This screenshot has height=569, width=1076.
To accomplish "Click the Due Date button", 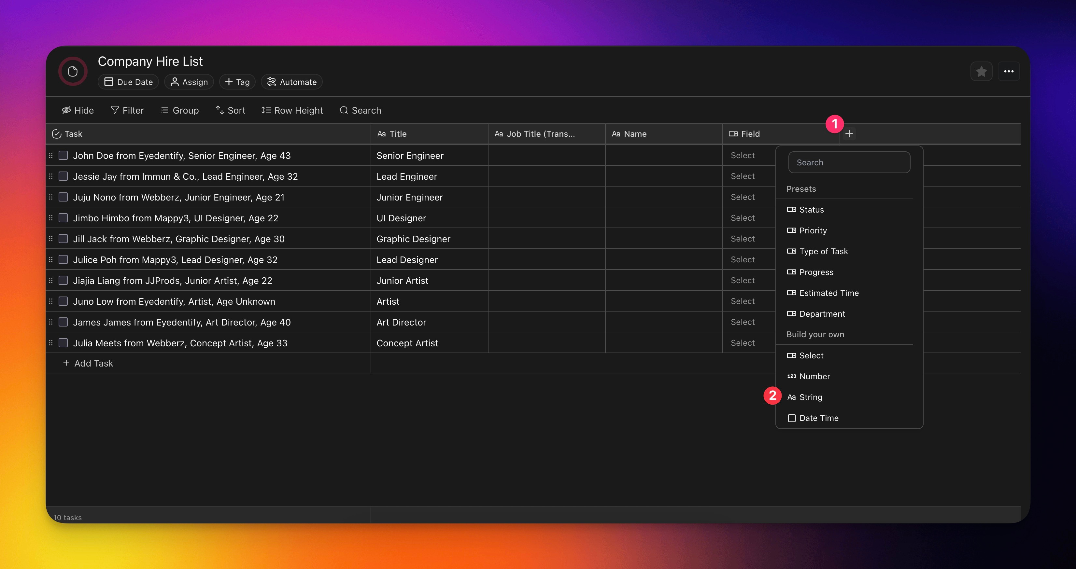I will 128,82.
